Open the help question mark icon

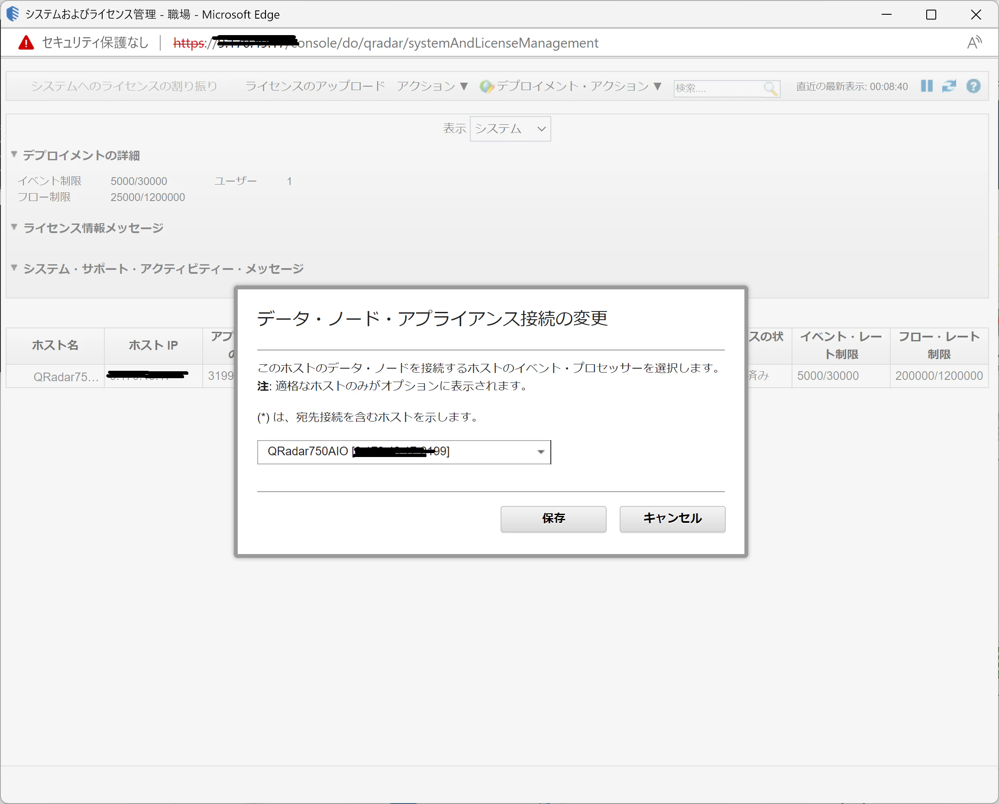pos(973,86)
